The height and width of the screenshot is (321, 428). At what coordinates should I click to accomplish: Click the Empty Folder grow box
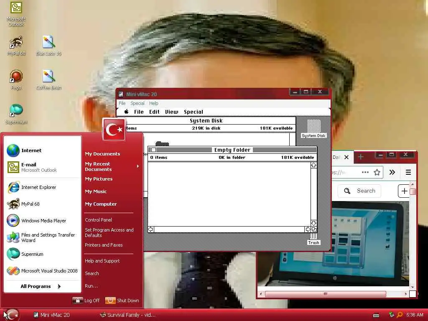click(x=314, y=229)
